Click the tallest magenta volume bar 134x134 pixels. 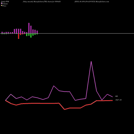(29, 28)
